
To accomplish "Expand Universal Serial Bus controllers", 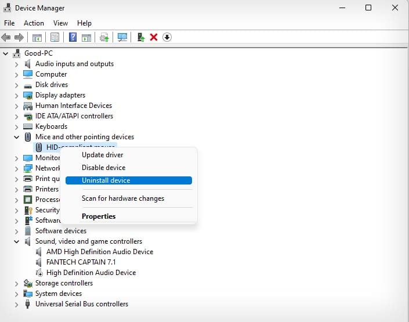I will pos(17,305).
